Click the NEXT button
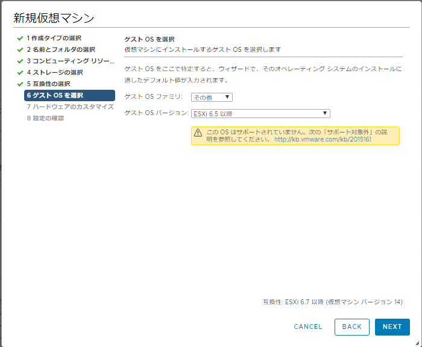This screenshot has width=422, height=347. [392, 327]
